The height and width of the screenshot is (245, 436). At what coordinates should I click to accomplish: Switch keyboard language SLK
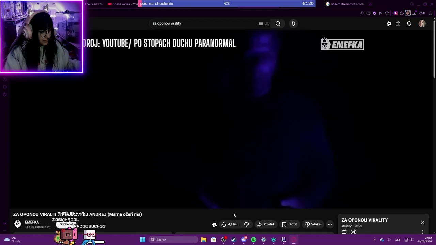point(398,240)
